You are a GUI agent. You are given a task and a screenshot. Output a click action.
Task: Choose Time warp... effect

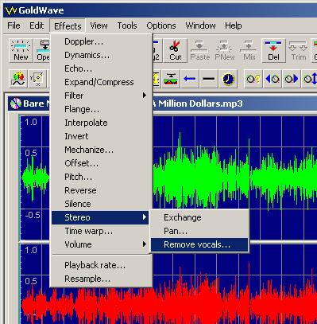coord(101,231)
